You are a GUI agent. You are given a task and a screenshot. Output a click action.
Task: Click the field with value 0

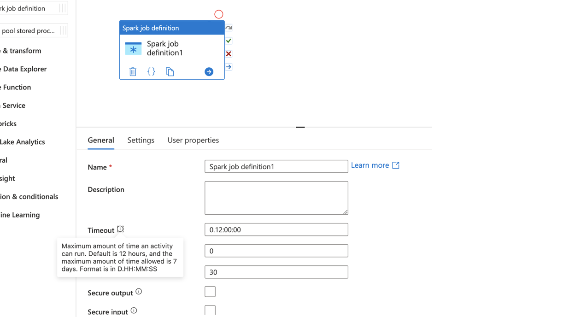tap(276, 251)
